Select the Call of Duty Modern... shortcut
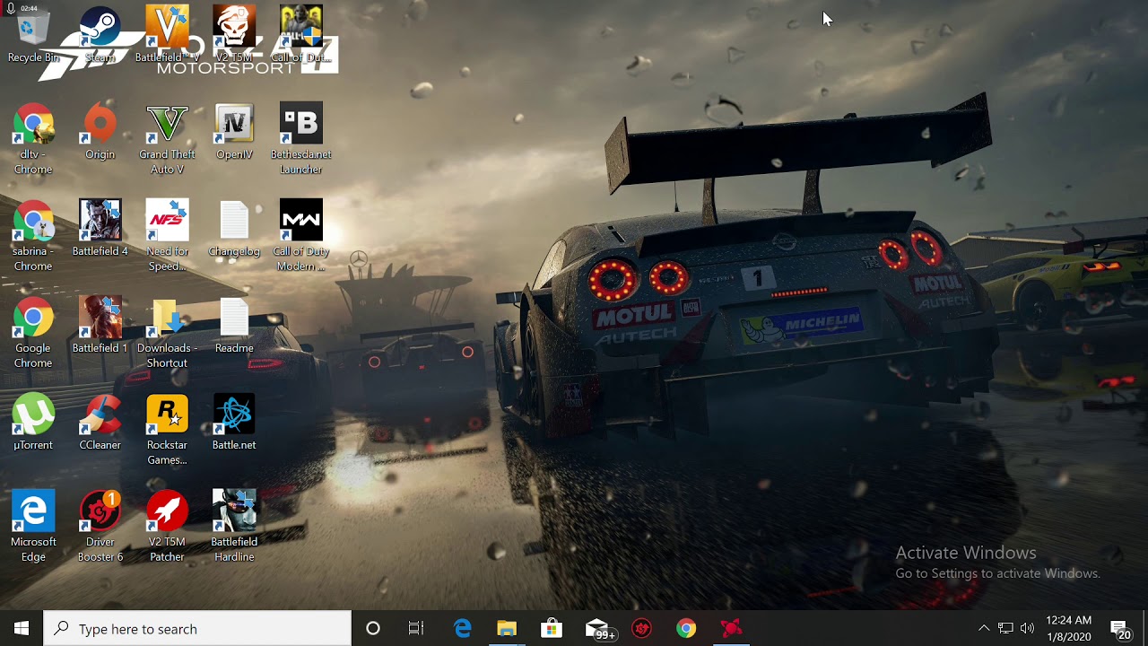Viewport: 1148px width, 646px height. (300, 237)
